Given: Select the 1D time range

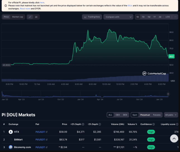Looking at the screenshot, I should pos(138,17).
